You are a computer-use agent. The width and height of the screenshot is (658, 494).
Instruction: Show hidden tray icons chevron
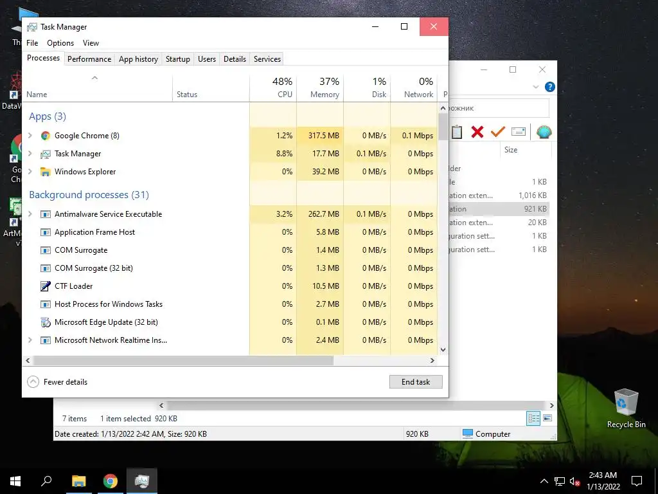tap(544, 481)
